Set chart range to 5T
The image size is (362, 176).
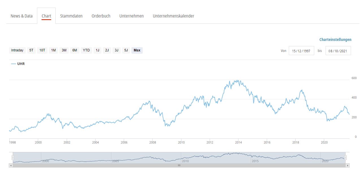(x=31, y=50)
